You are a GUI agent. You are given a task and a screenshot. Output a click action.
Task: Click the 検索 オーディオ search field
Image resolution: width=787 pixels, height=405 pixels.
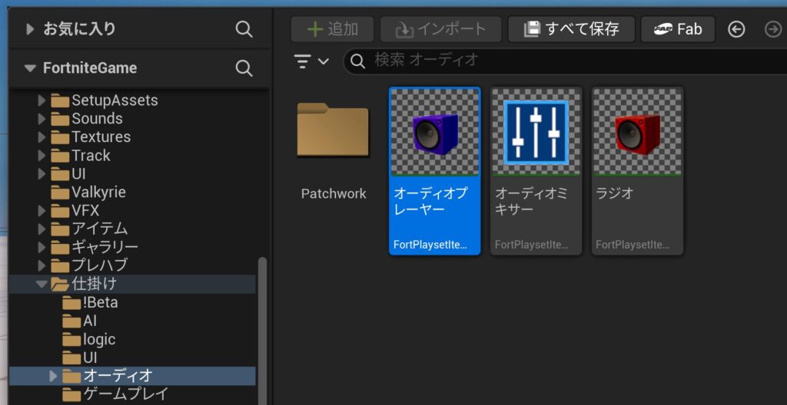point(566,61)
